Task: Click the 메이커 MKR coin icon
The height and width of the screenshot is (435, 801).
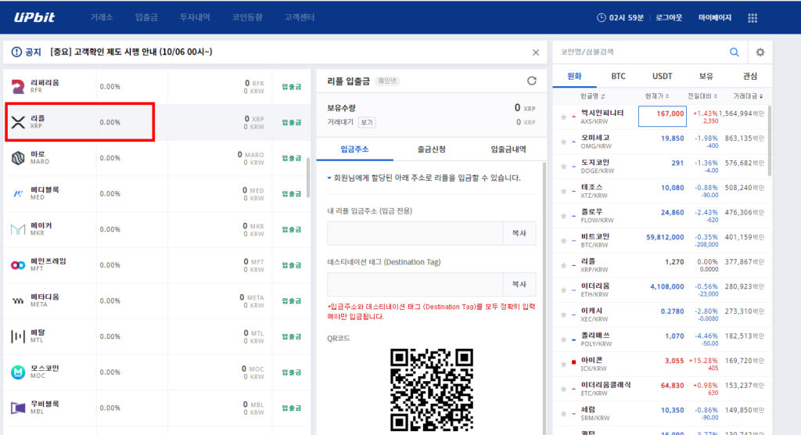Action: (x=18, y=229)
